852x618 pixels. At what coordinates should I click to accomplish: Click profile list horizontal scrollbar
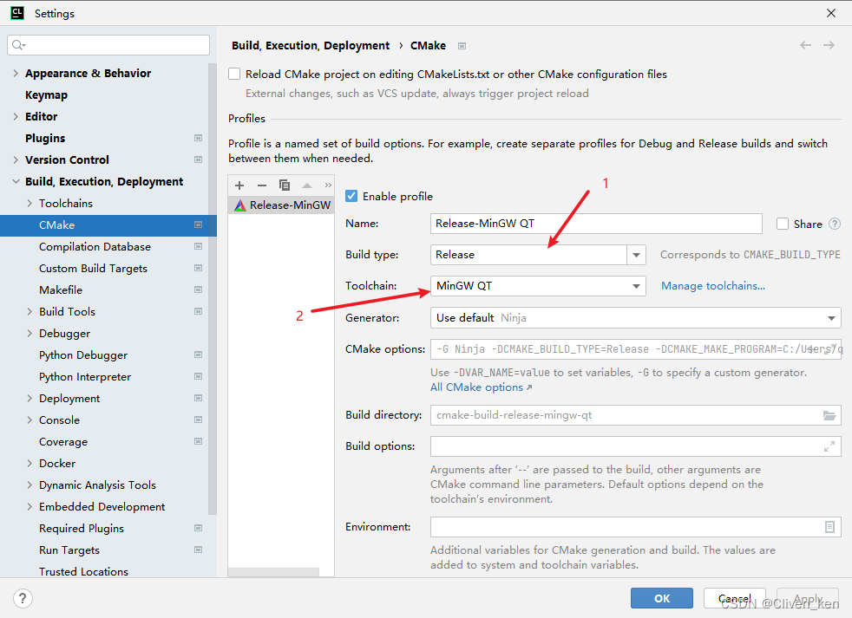(273, 572)
